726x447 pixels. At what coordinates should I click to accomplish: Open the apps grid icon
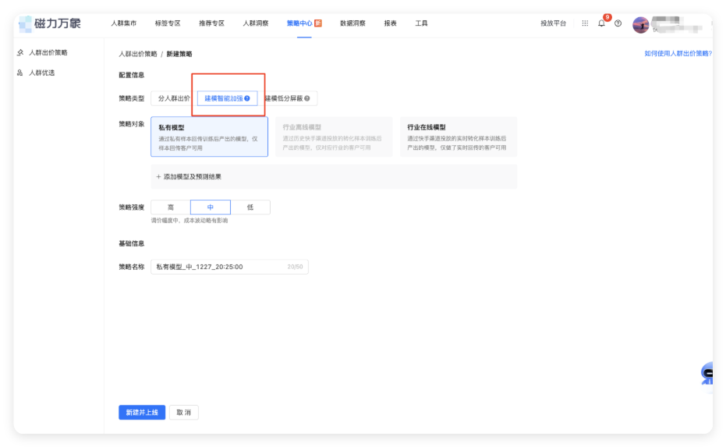pos(585,23)
